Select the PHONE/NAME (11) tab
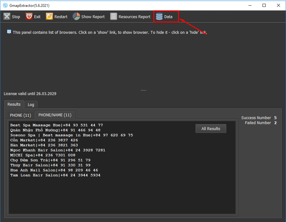The image size is (286, 222). [55, 115]
